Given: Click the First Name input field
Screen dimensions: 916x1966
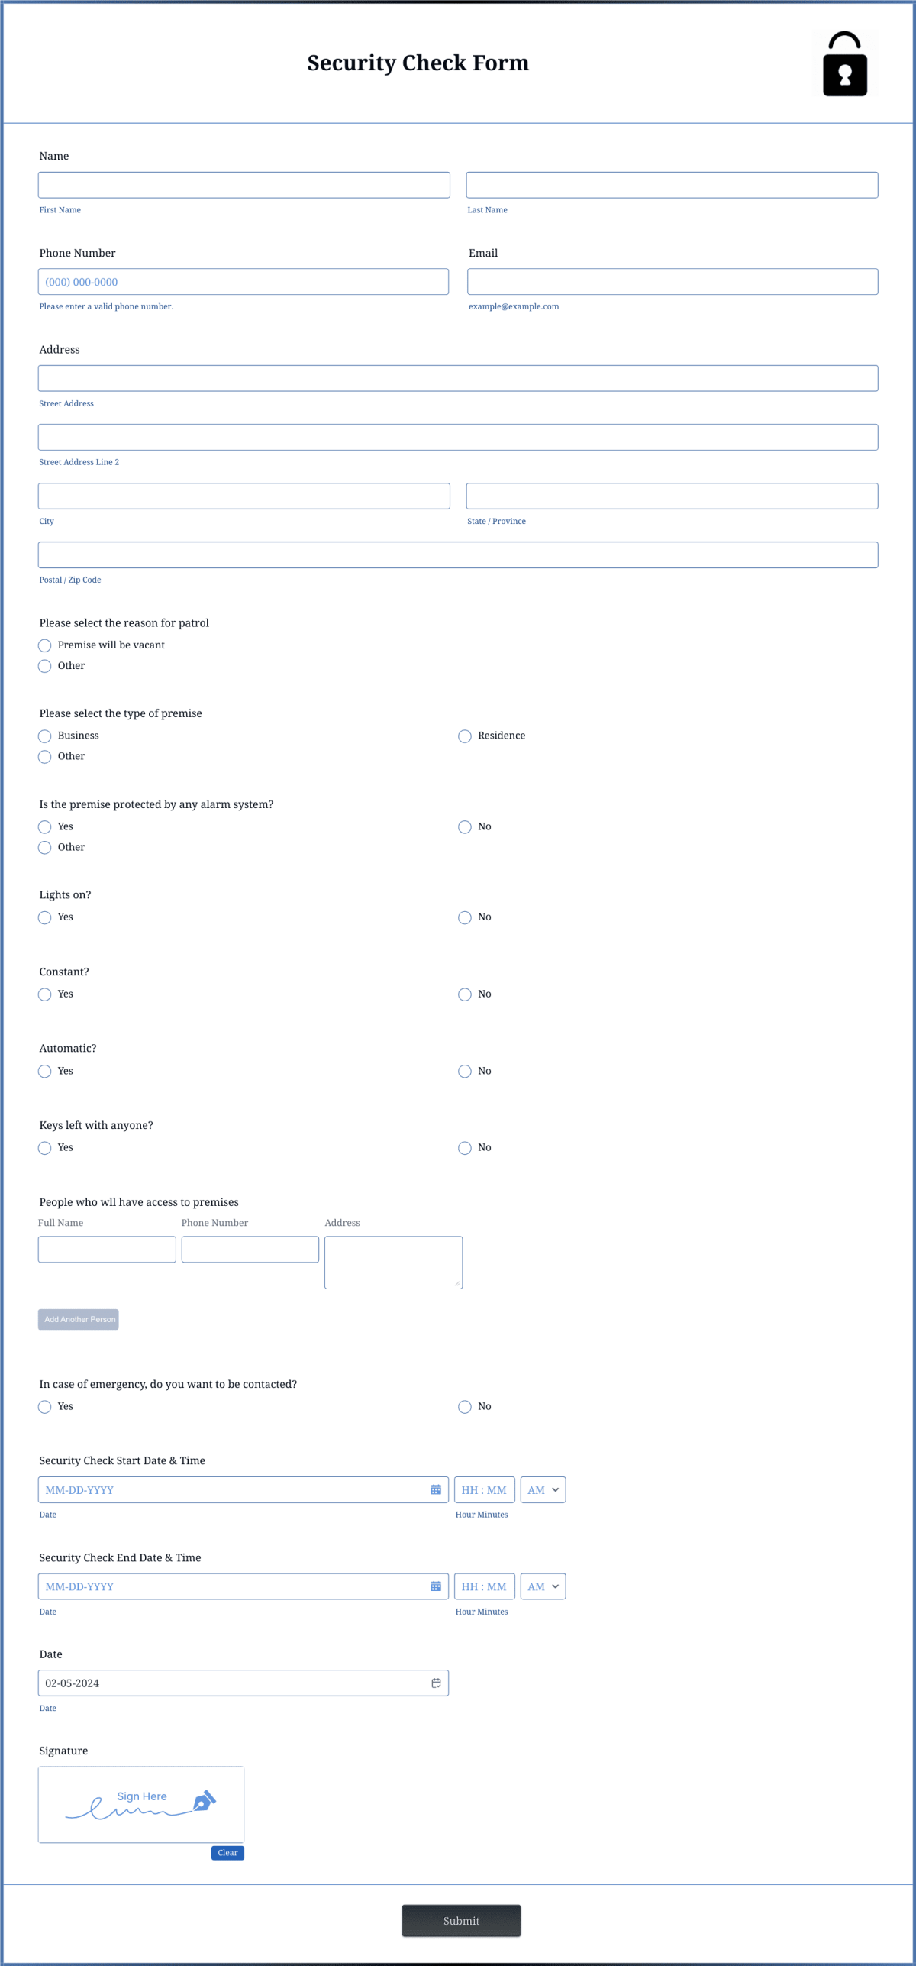Looking at the screenshot, I should [x=244, y=184].
